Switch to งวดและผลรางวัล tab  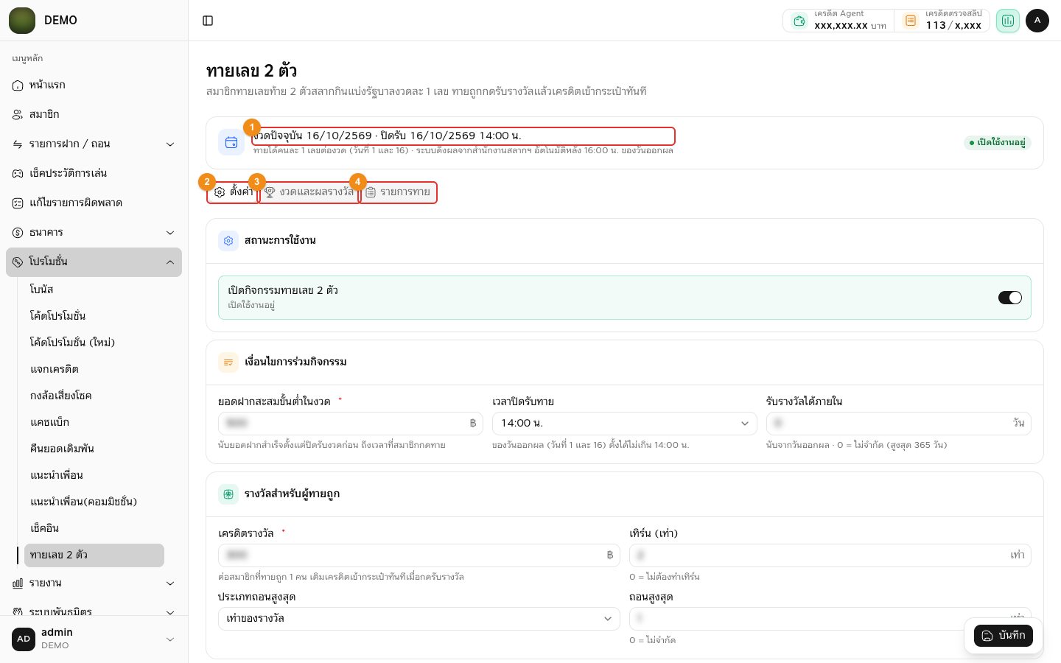click(x=309, y=192)
